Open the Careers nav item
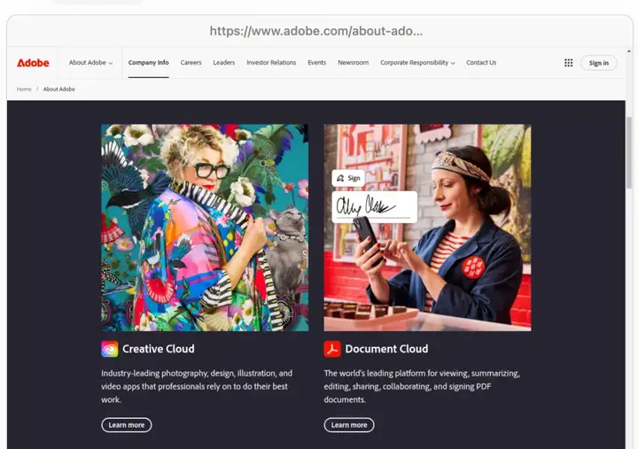Viewport: 638px width, 449px height. pyautogui.click(x=191, y=63)
